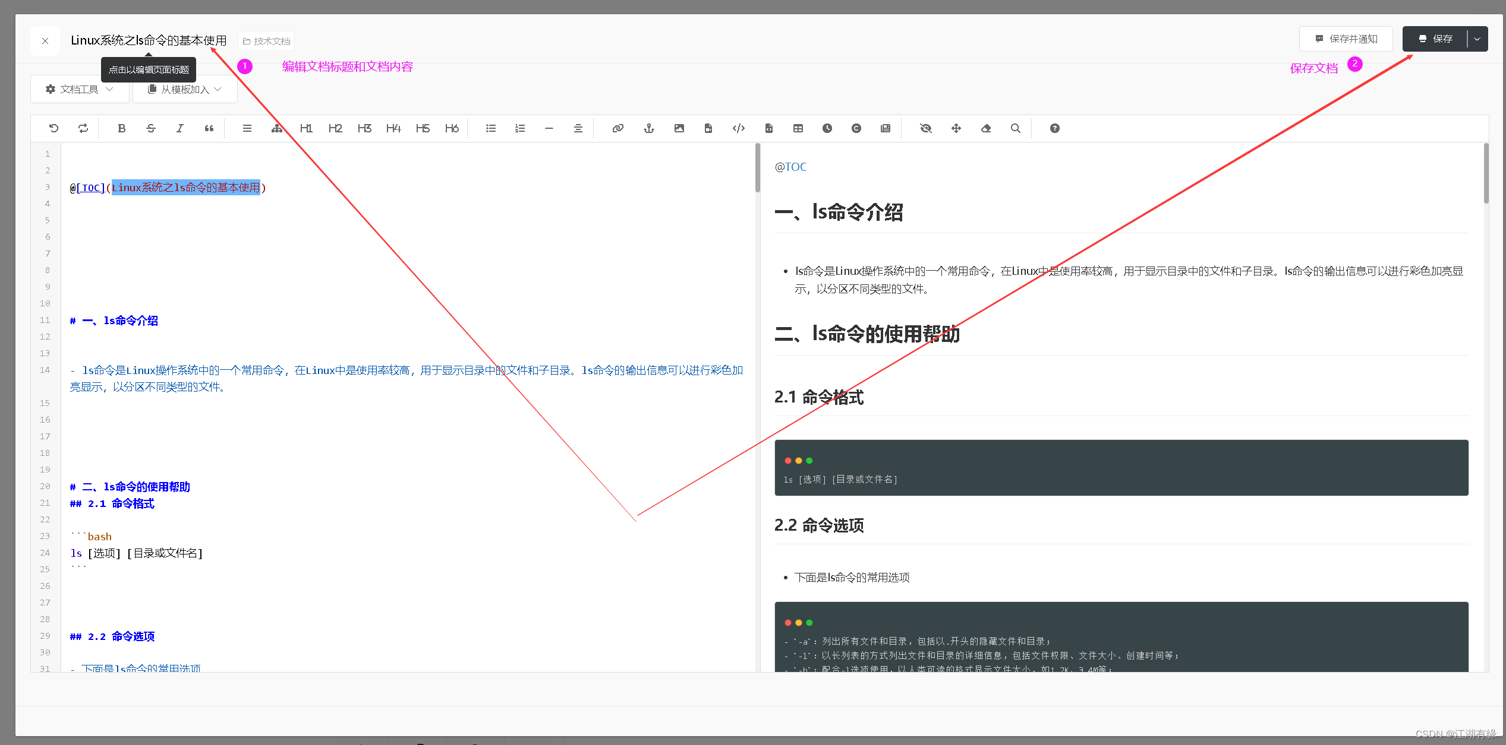Insert an unordered bullet list

(x=491, y=128)
